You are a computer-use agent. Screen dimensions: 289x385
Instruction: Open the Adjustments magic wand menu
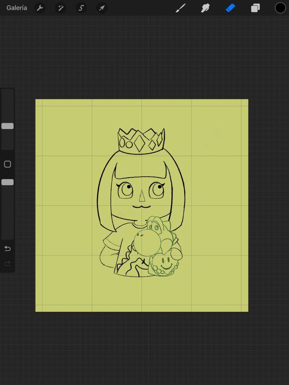click(60, 8)
